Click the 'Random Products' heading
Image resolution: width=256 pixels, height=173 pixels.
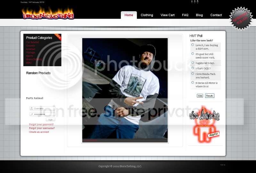pos(38,73)
